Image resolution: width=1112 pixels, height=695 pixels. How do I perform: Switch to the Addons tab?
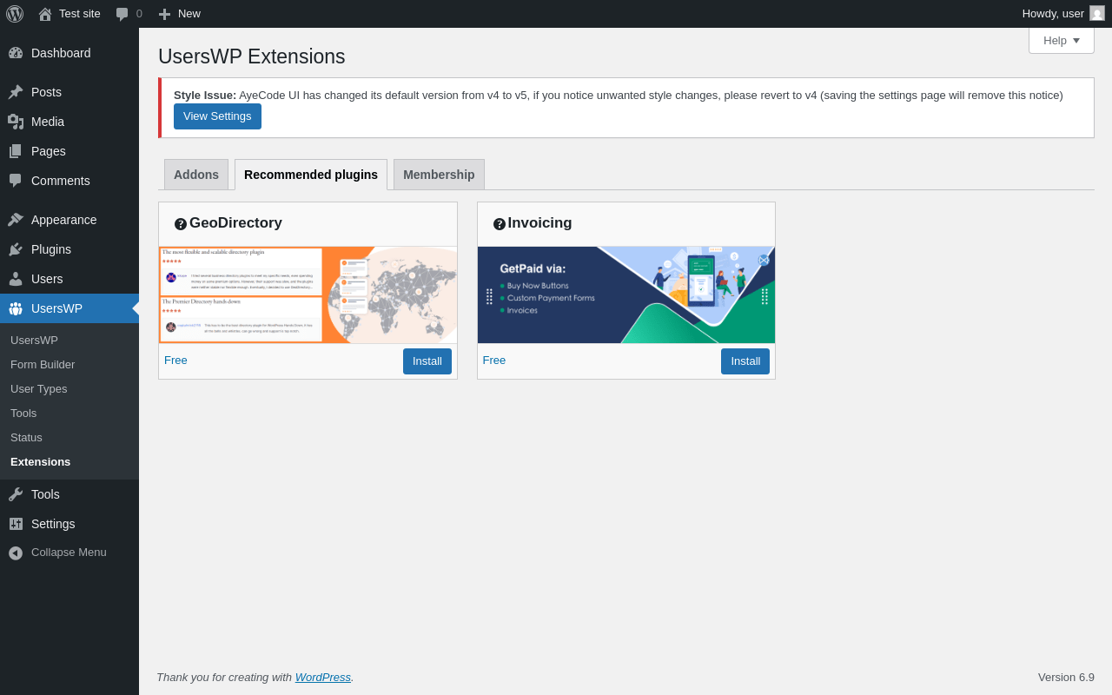[x=196, y=175]
